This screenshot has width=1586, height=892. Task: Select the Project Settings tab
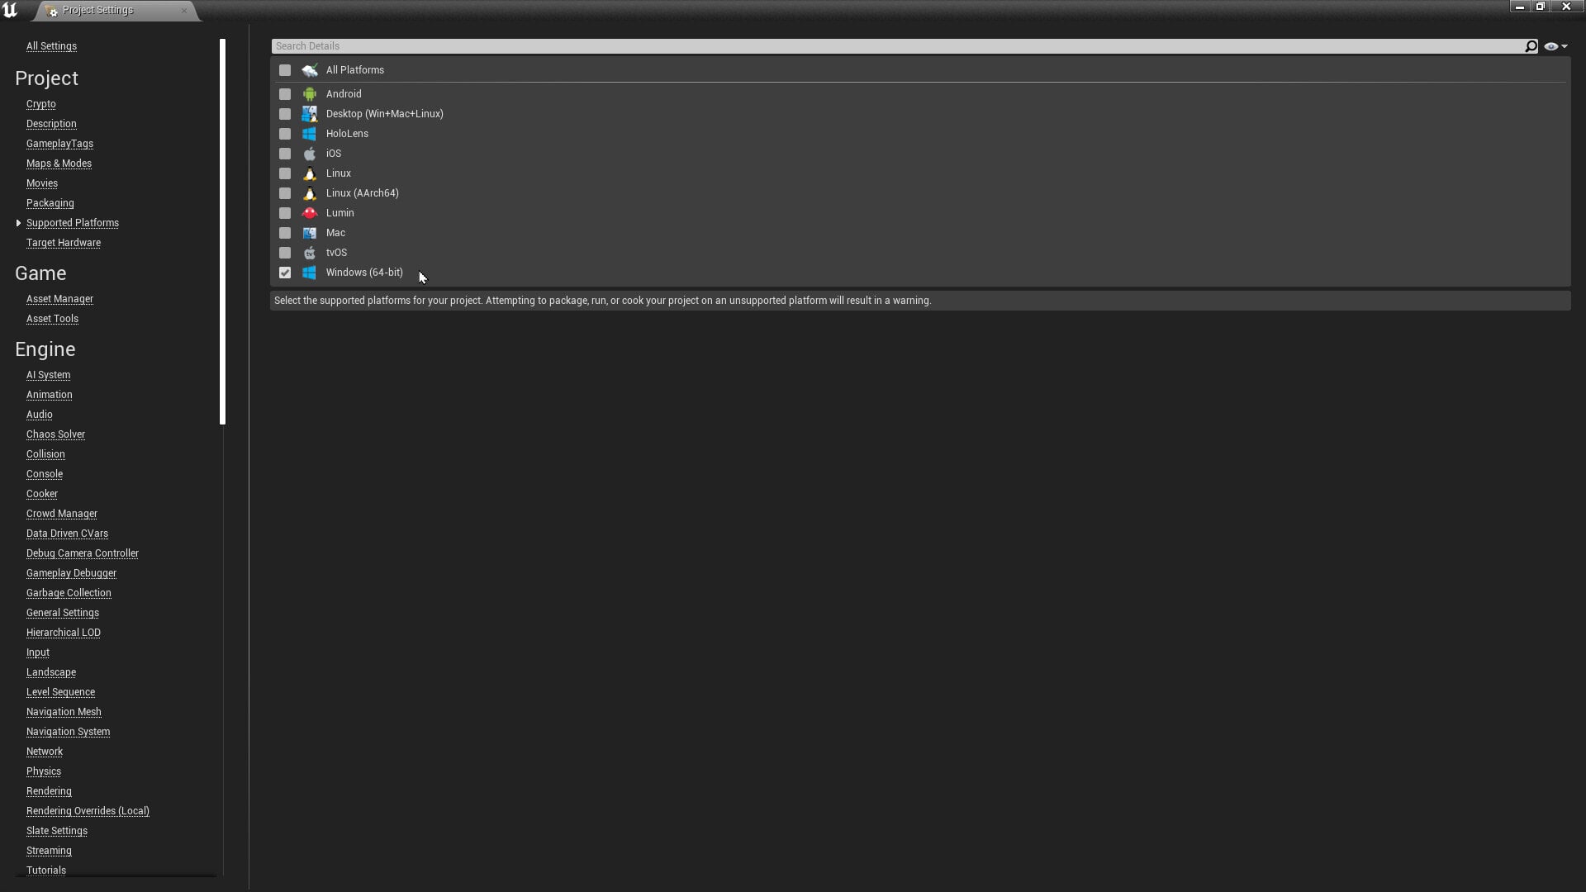[116, 11]
